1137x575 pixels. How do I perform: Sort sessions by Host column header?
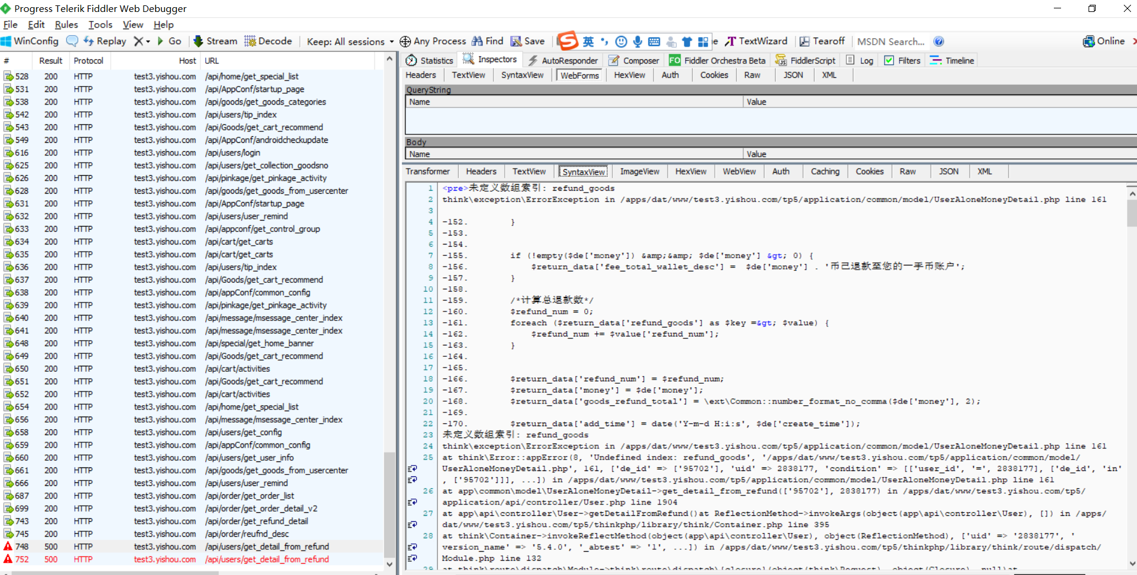tap(156, 60)
